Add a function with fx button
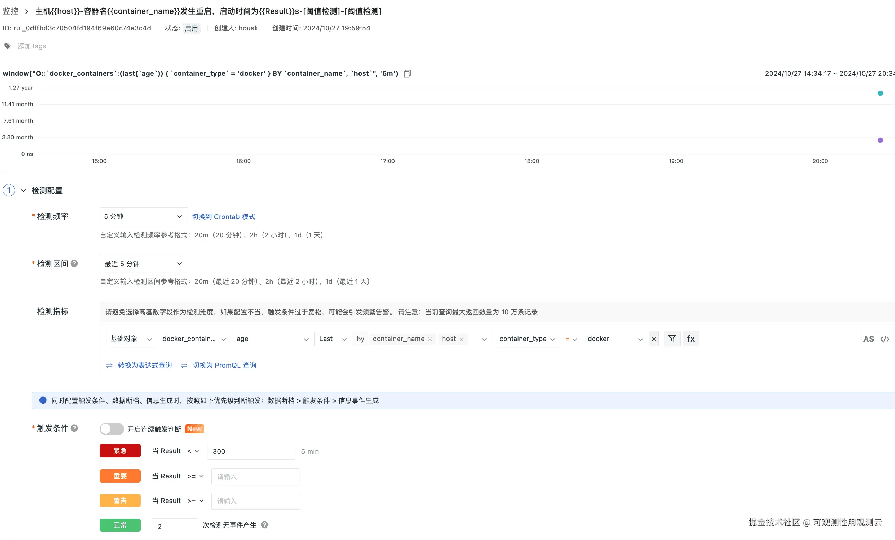 tap(691, 339)
